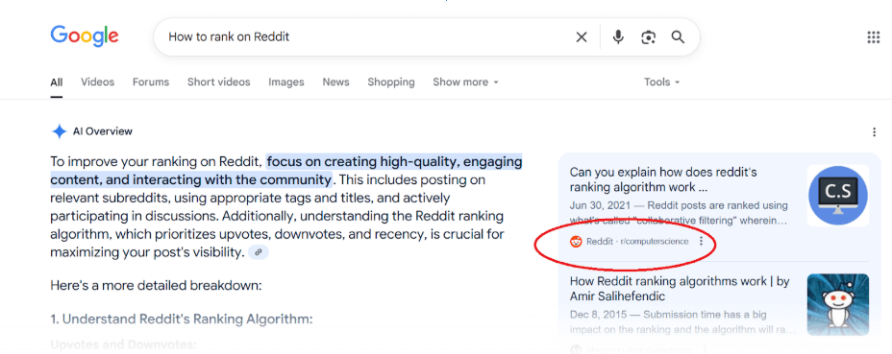Clear the search query with X
Screen dimensions: 892x354
tap(581, 37)
